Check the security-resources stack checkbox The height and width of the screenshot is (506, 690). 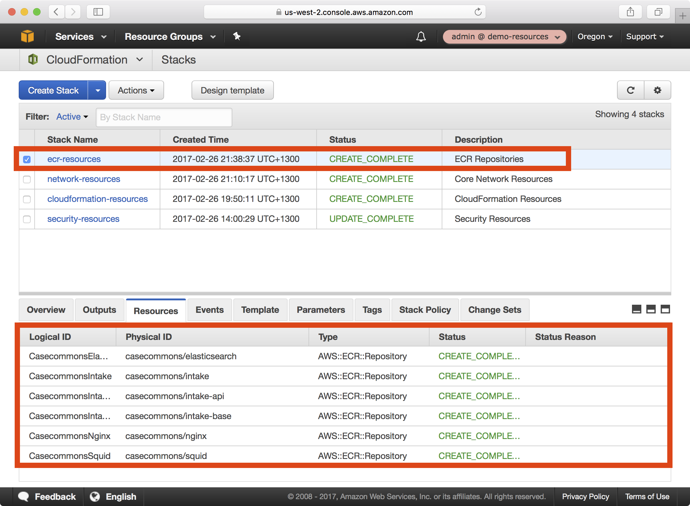(x=27, y=219)
